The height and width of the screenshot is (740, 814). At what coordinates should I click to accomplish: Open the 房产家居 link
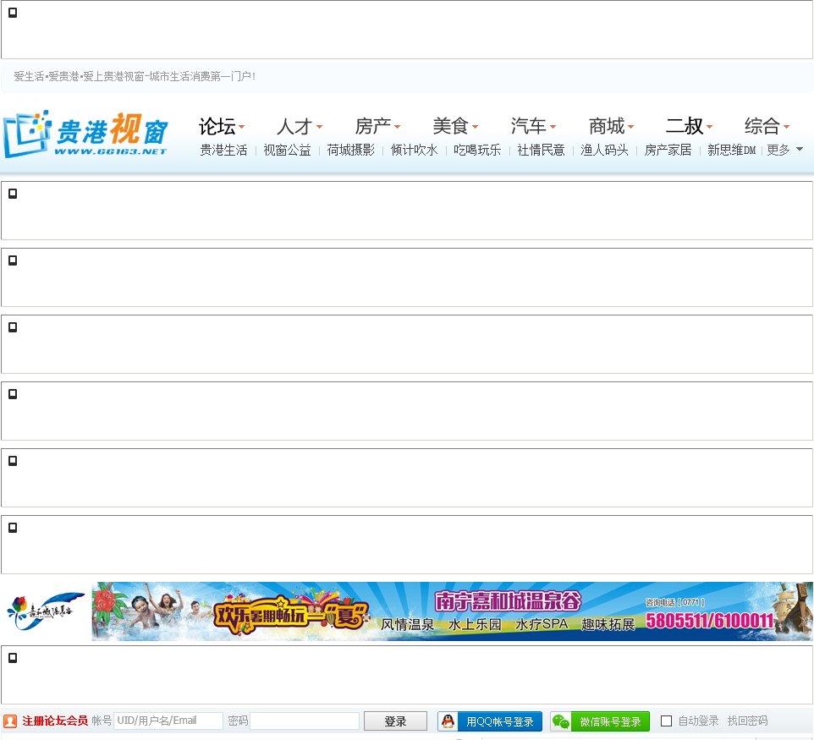[x=668, y=150]
